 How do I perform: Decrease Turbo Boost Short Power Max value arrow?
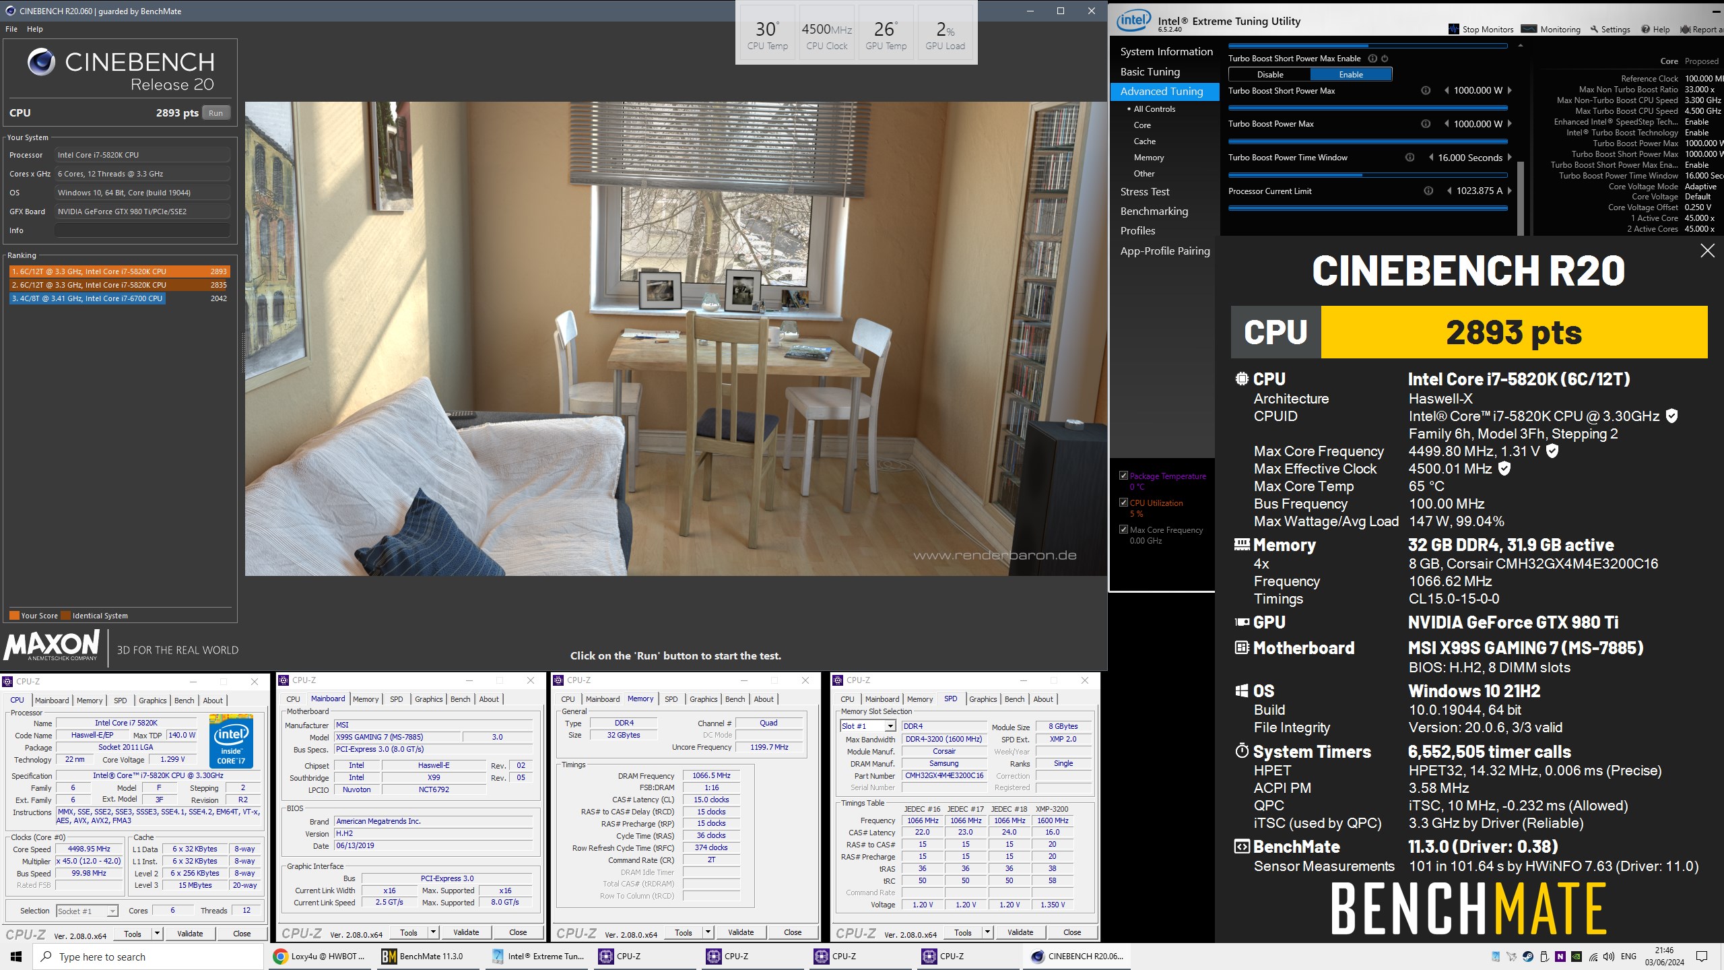(x=1446, y=90)
